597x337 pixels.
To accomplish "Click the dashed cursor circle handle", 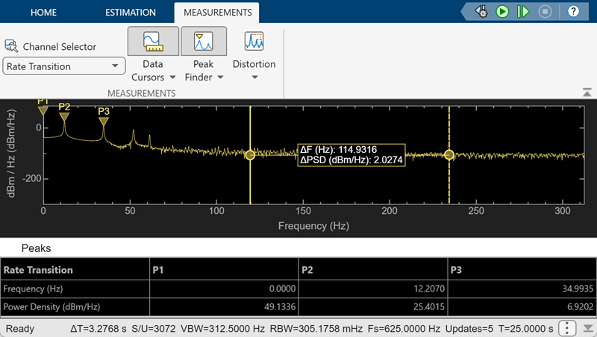I will pos(449,155).
